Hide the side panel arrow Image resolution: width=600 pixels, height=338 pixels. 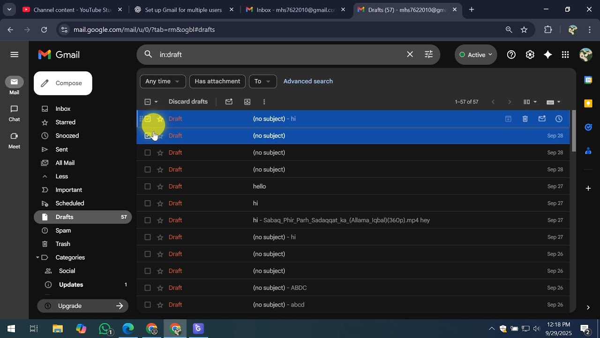(588, 307)
